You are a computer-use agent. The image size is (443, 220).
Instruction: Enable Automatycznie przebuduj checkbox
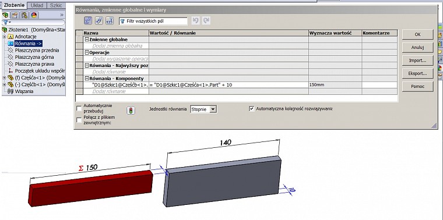pyautogui.click(x=79, y=109)
